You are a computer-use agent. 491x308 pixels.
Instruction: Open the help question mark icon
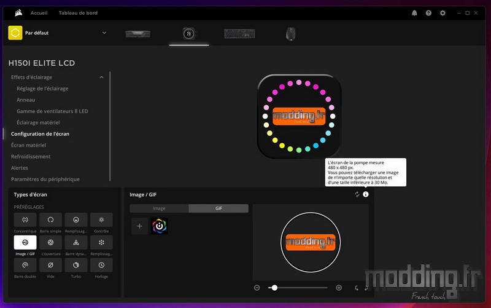(x=428, y=13)
